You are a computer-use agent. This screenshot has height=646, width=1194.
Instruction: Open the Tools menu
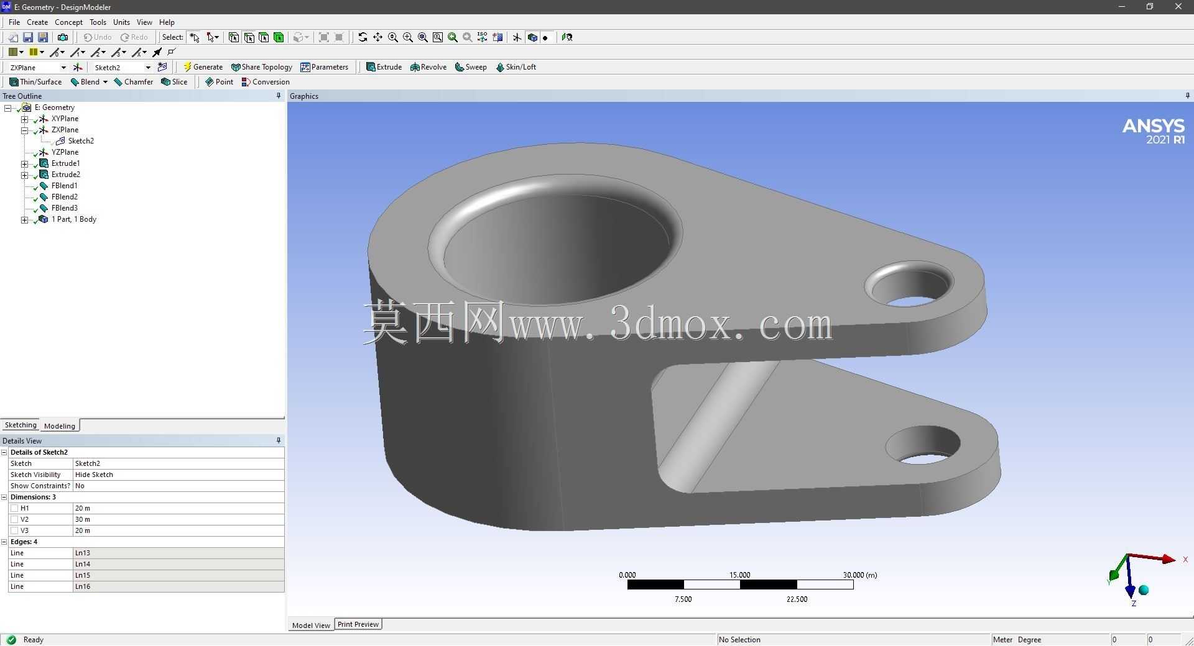tap(98, 22)
